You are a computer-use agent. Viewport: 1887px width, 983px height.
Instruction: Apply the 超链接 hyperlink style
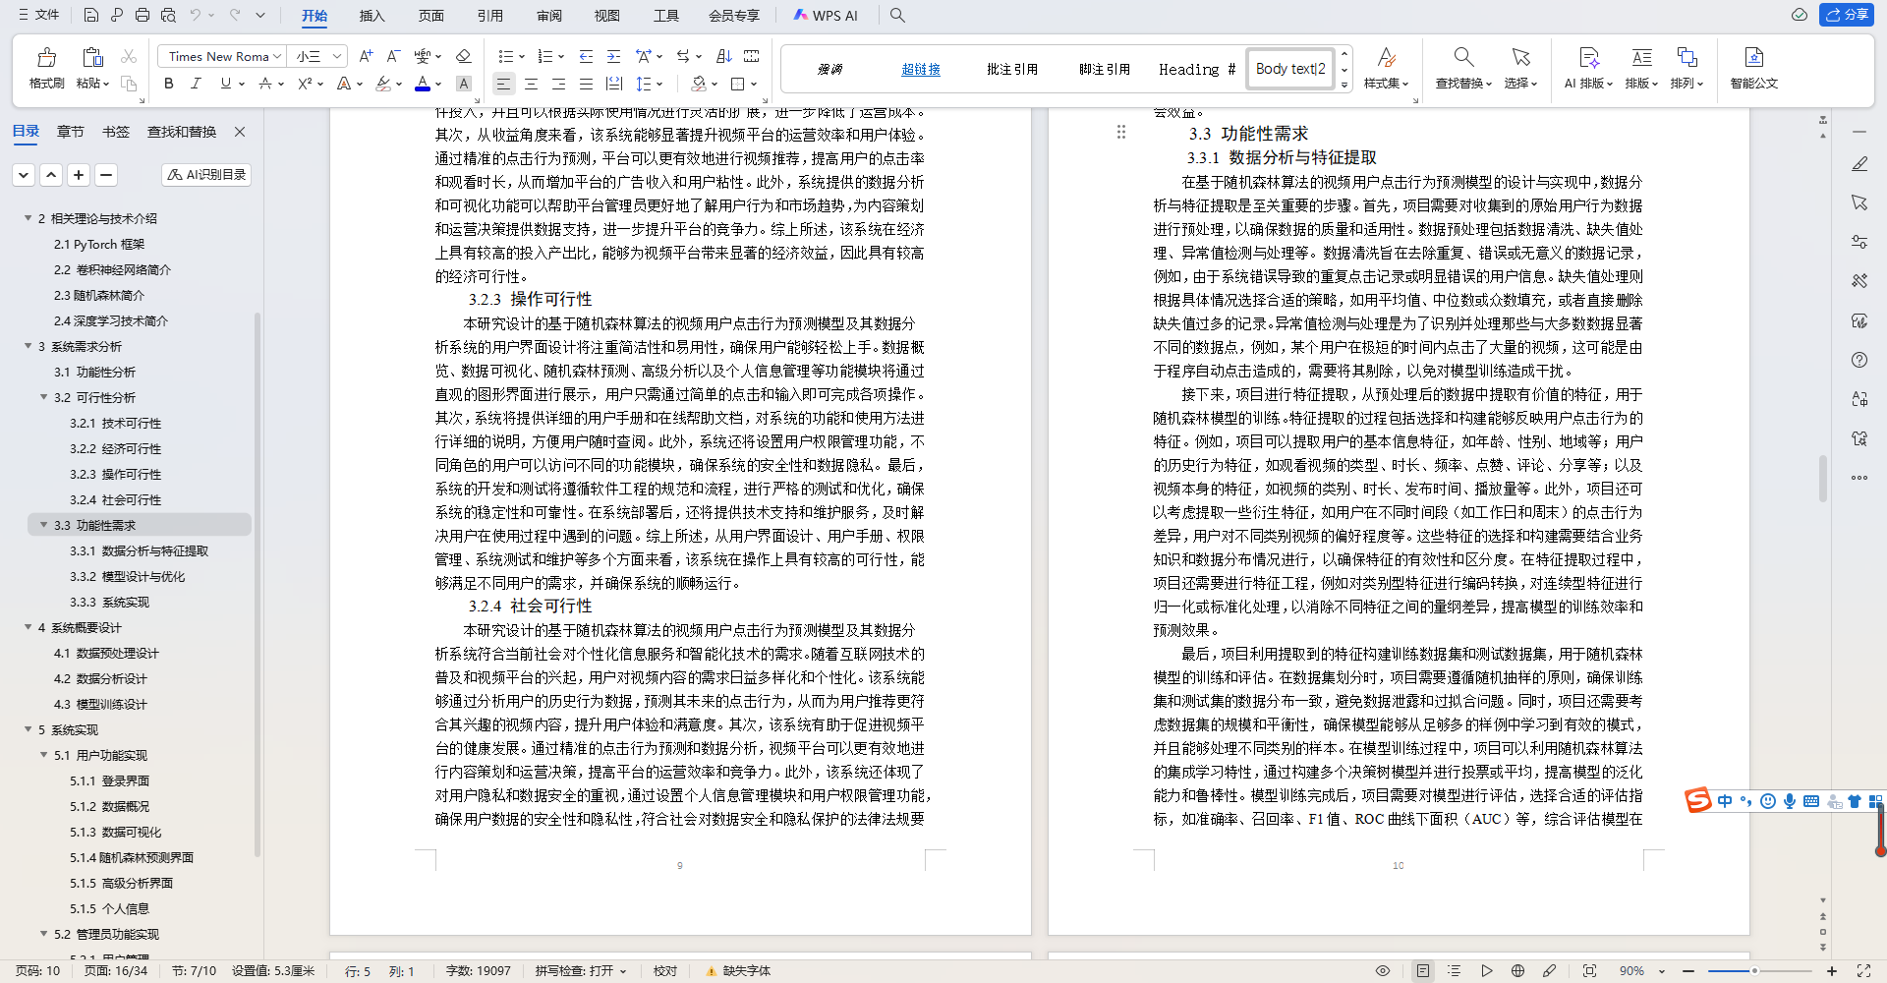point(921,69)
